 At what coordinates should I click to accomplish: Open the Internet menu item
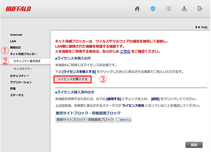point(16,35)
